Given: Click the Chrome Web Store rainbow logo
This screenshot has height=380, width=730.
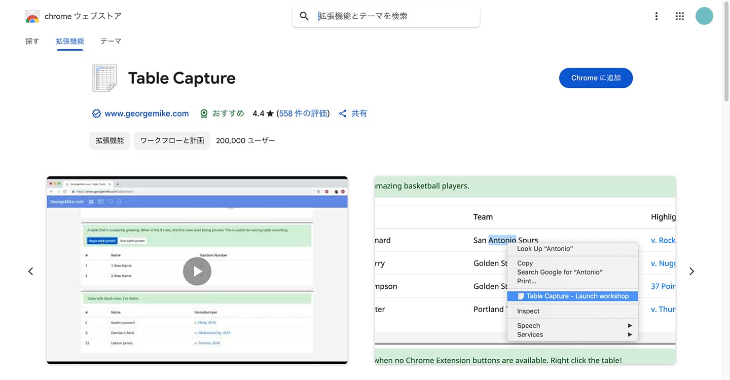Looking at the screenshot, I should tap(32, 17).
